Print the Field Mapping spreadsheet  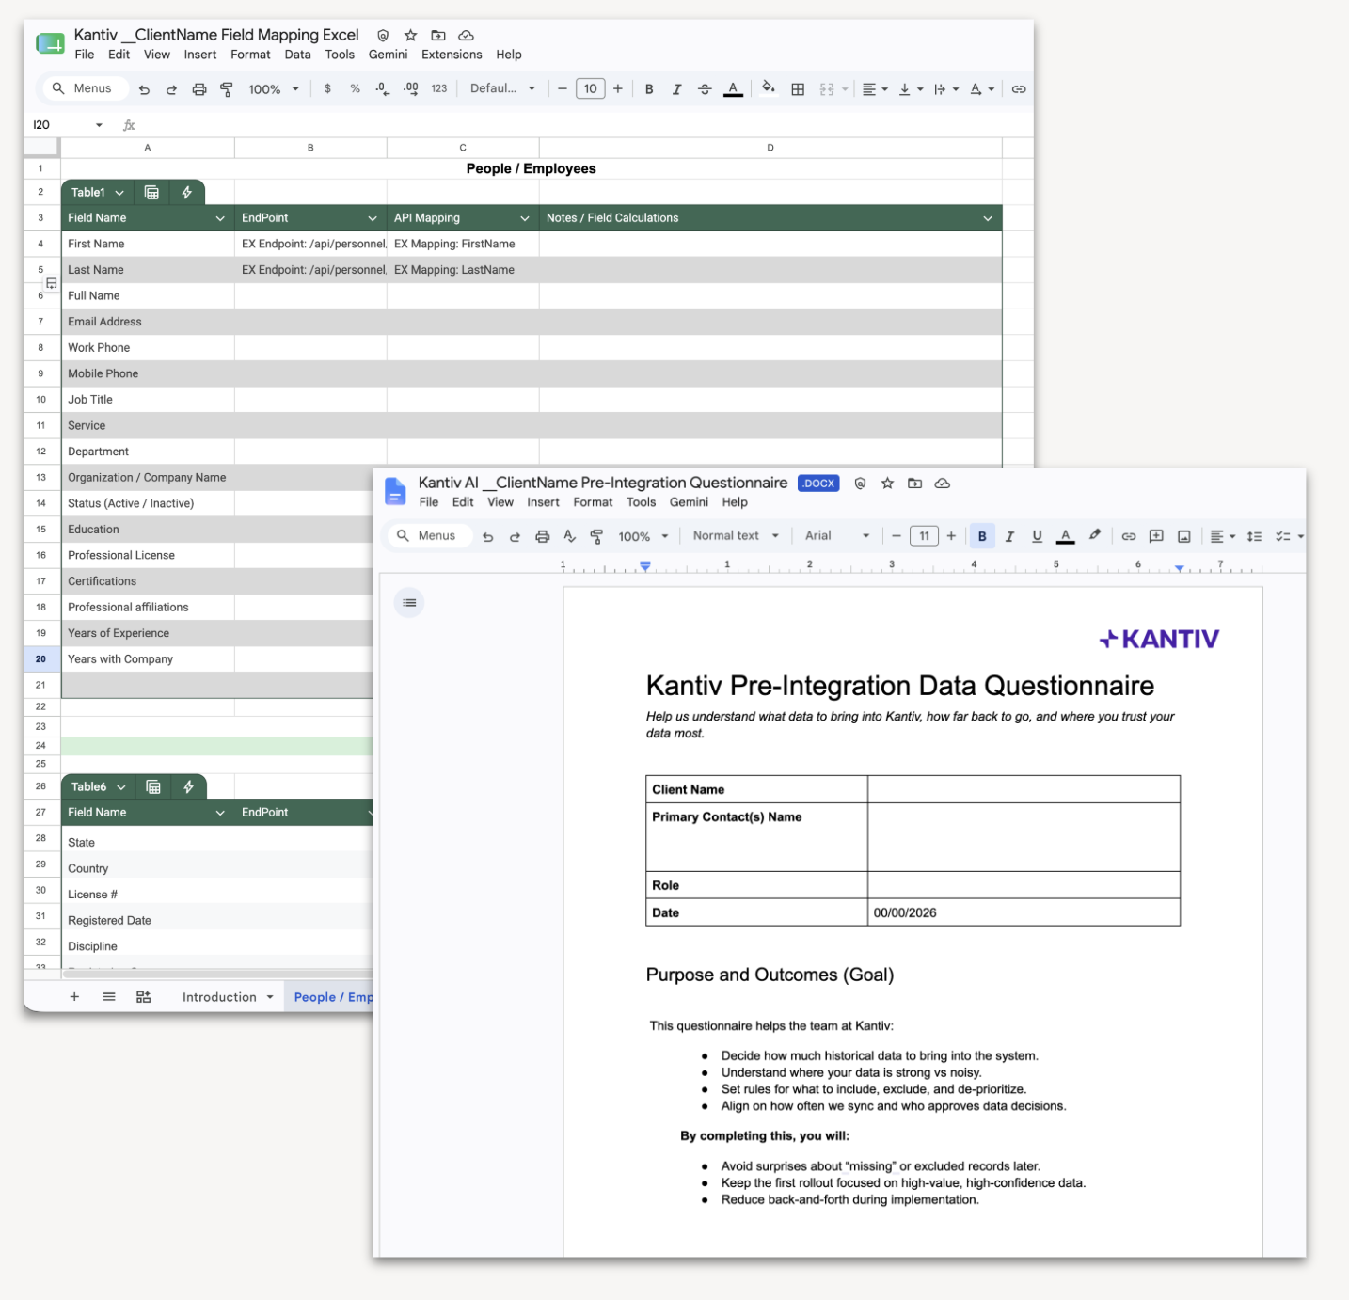(x=199, y=89)
